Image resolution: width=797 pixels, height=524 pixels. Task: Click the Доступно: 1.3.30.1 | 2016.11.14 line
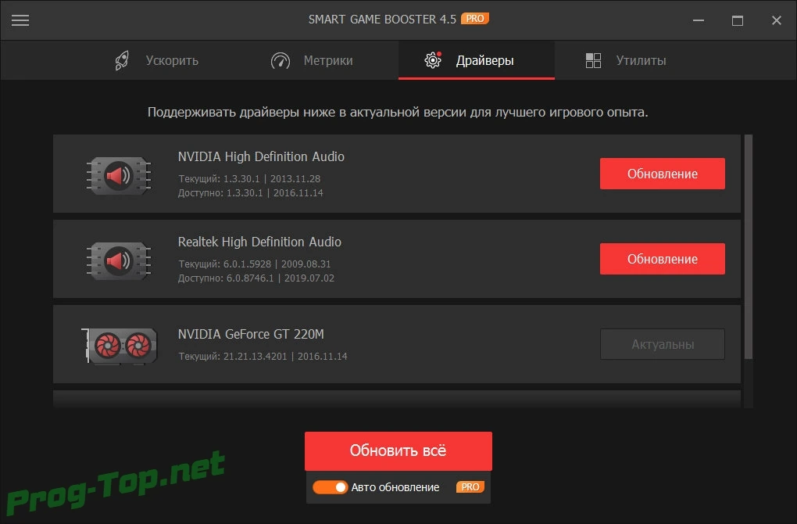(x=251, y=193)
